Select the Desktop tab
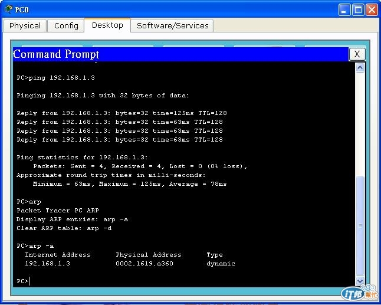The width and height of the screenshot is (381, 305). click(x=107, y=25)
